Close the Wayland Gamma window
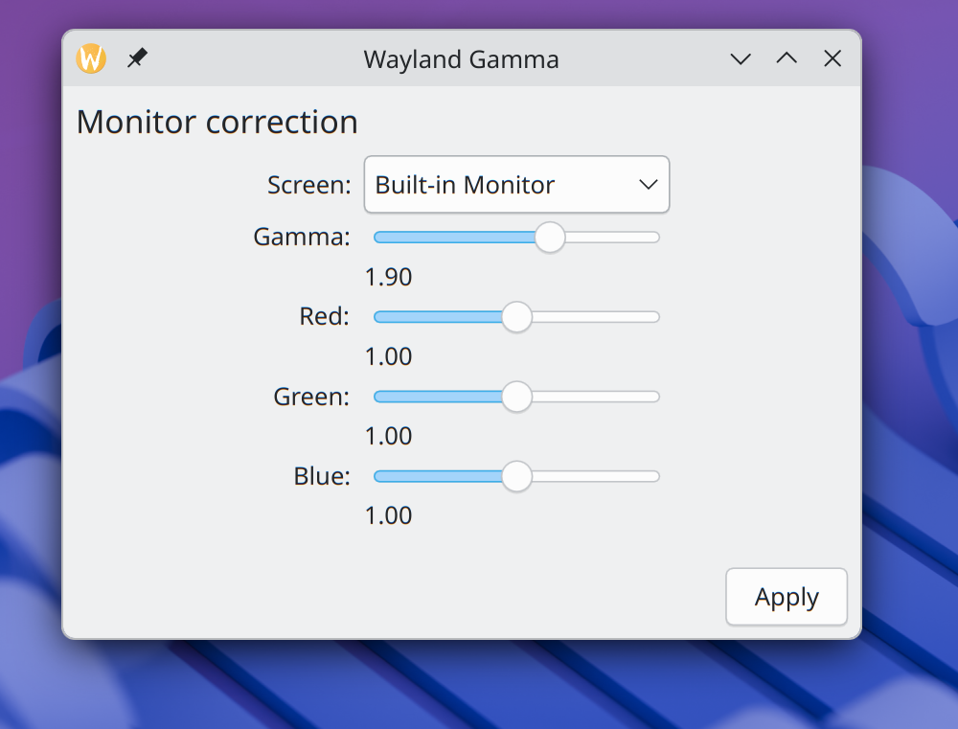Viewport: 958px width, 729px height. pyautogui.click(x=833, y=58)
